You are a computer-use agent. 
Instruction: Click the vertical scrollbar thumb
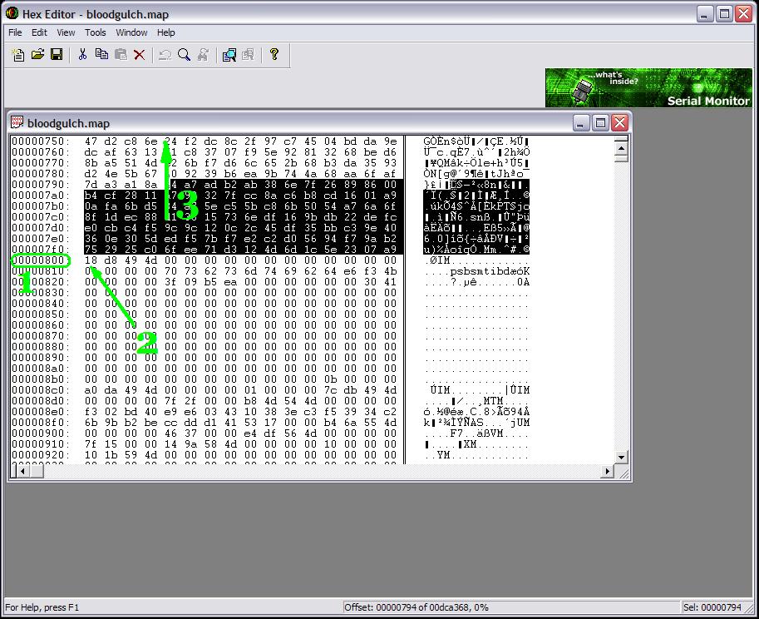[622, 157]
